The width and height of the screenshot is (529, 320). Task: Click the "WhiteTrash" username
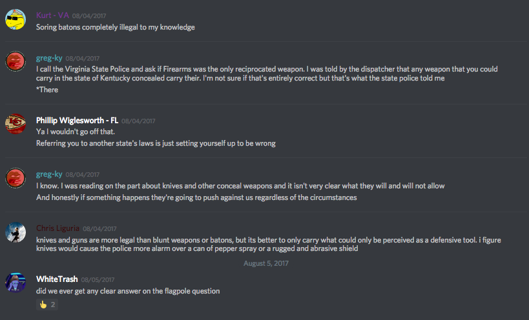[57, 279]
